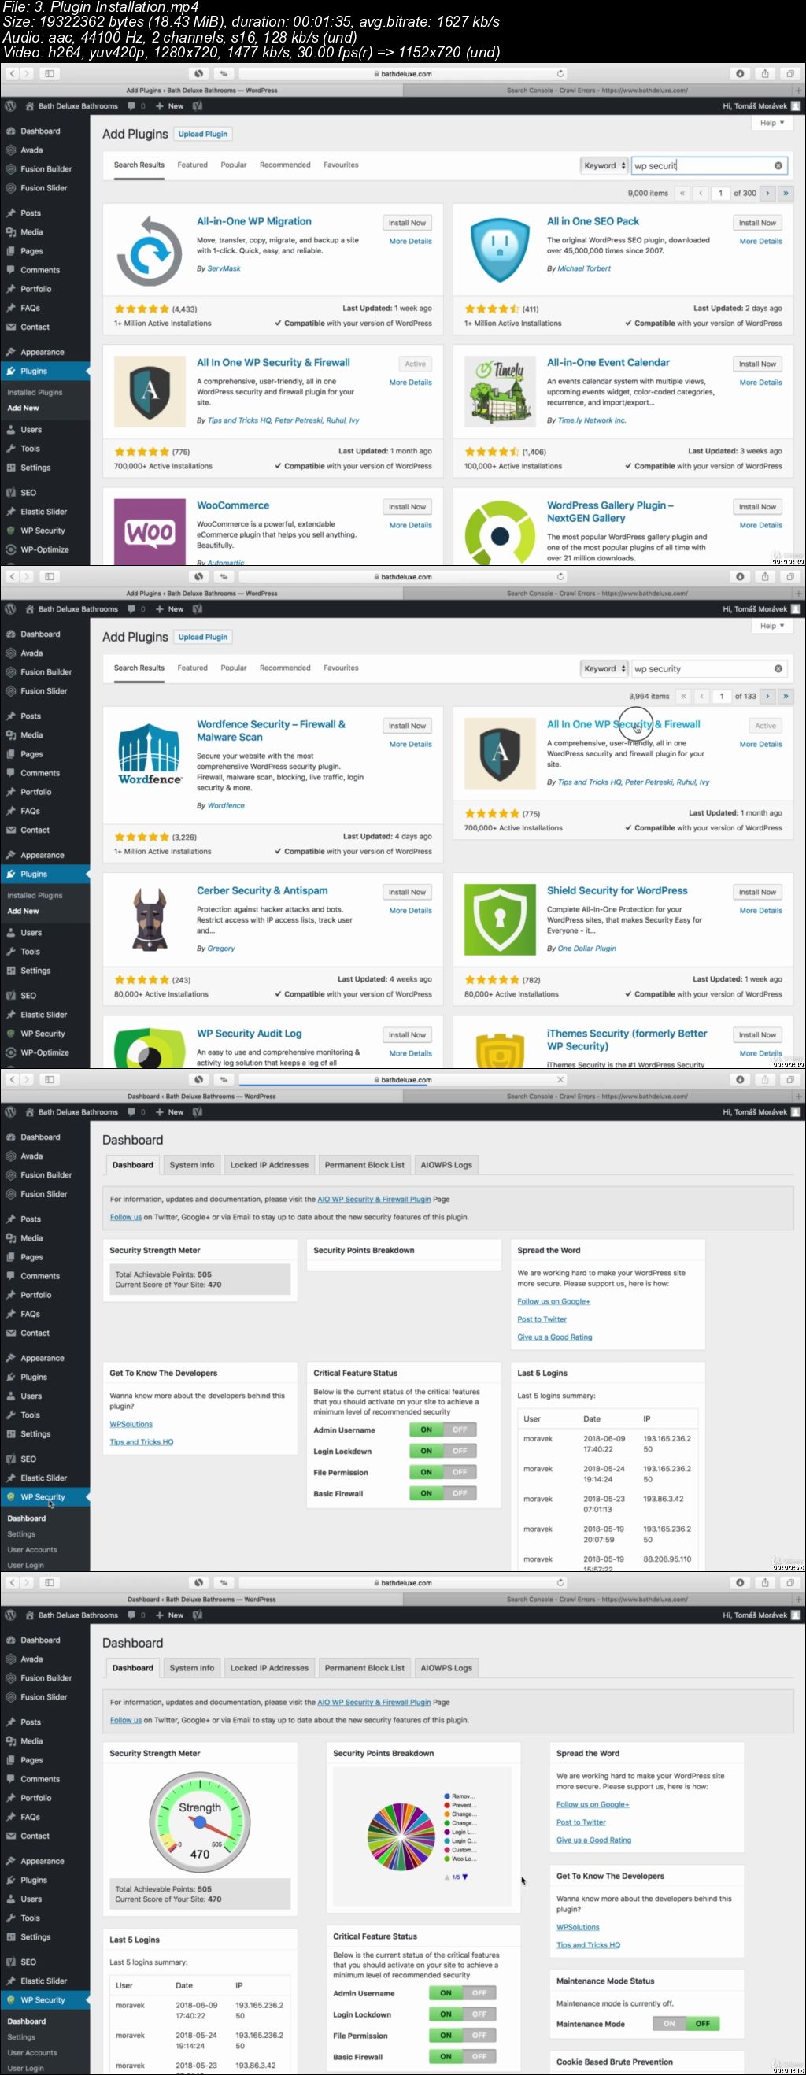Image resolution: width=806 pixels, height=2075 pixels.
Task: Open System Info tab in the third frame
Action: [191, 1165]
